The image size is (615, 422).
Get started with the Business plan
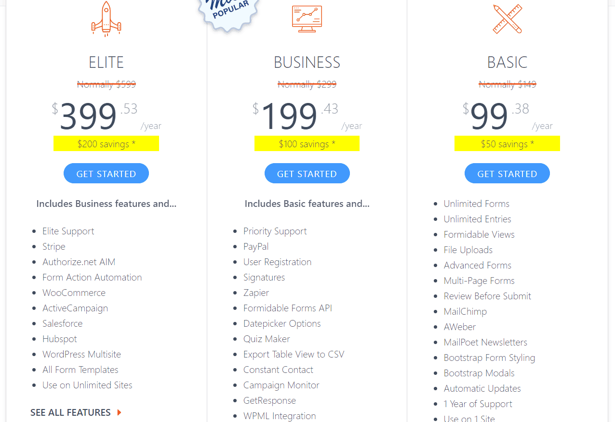(307, 174)
